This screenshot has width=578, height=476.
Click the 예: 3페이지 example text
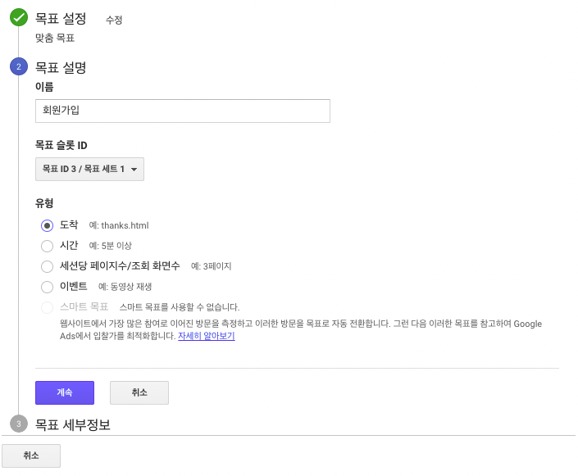point(212,266)
